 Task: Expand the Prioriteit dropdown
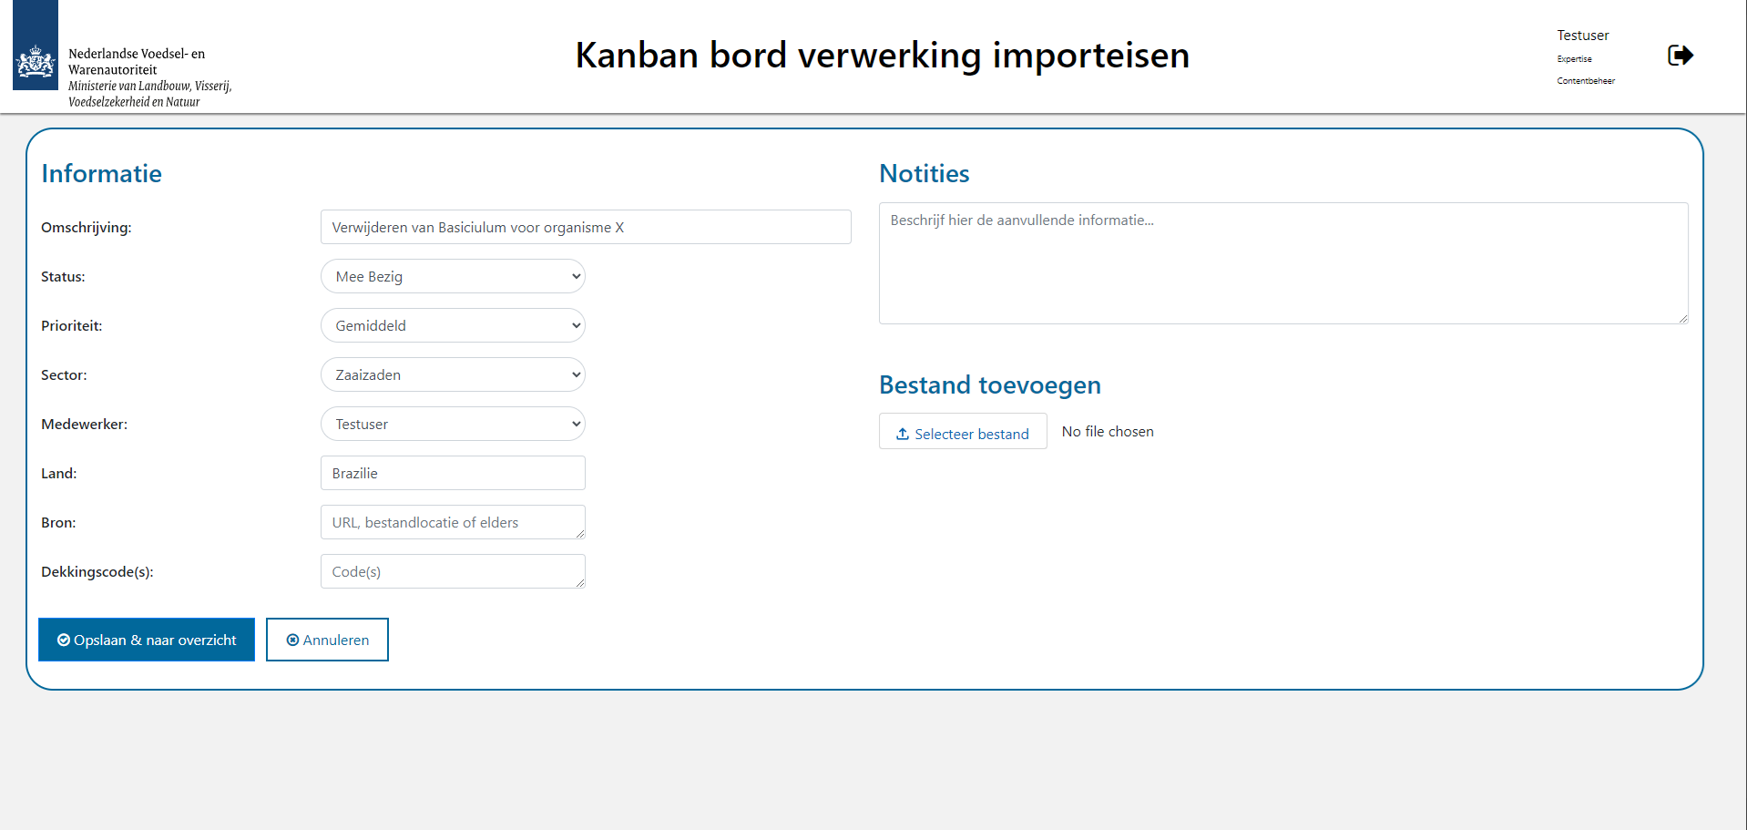coord(453,326)
